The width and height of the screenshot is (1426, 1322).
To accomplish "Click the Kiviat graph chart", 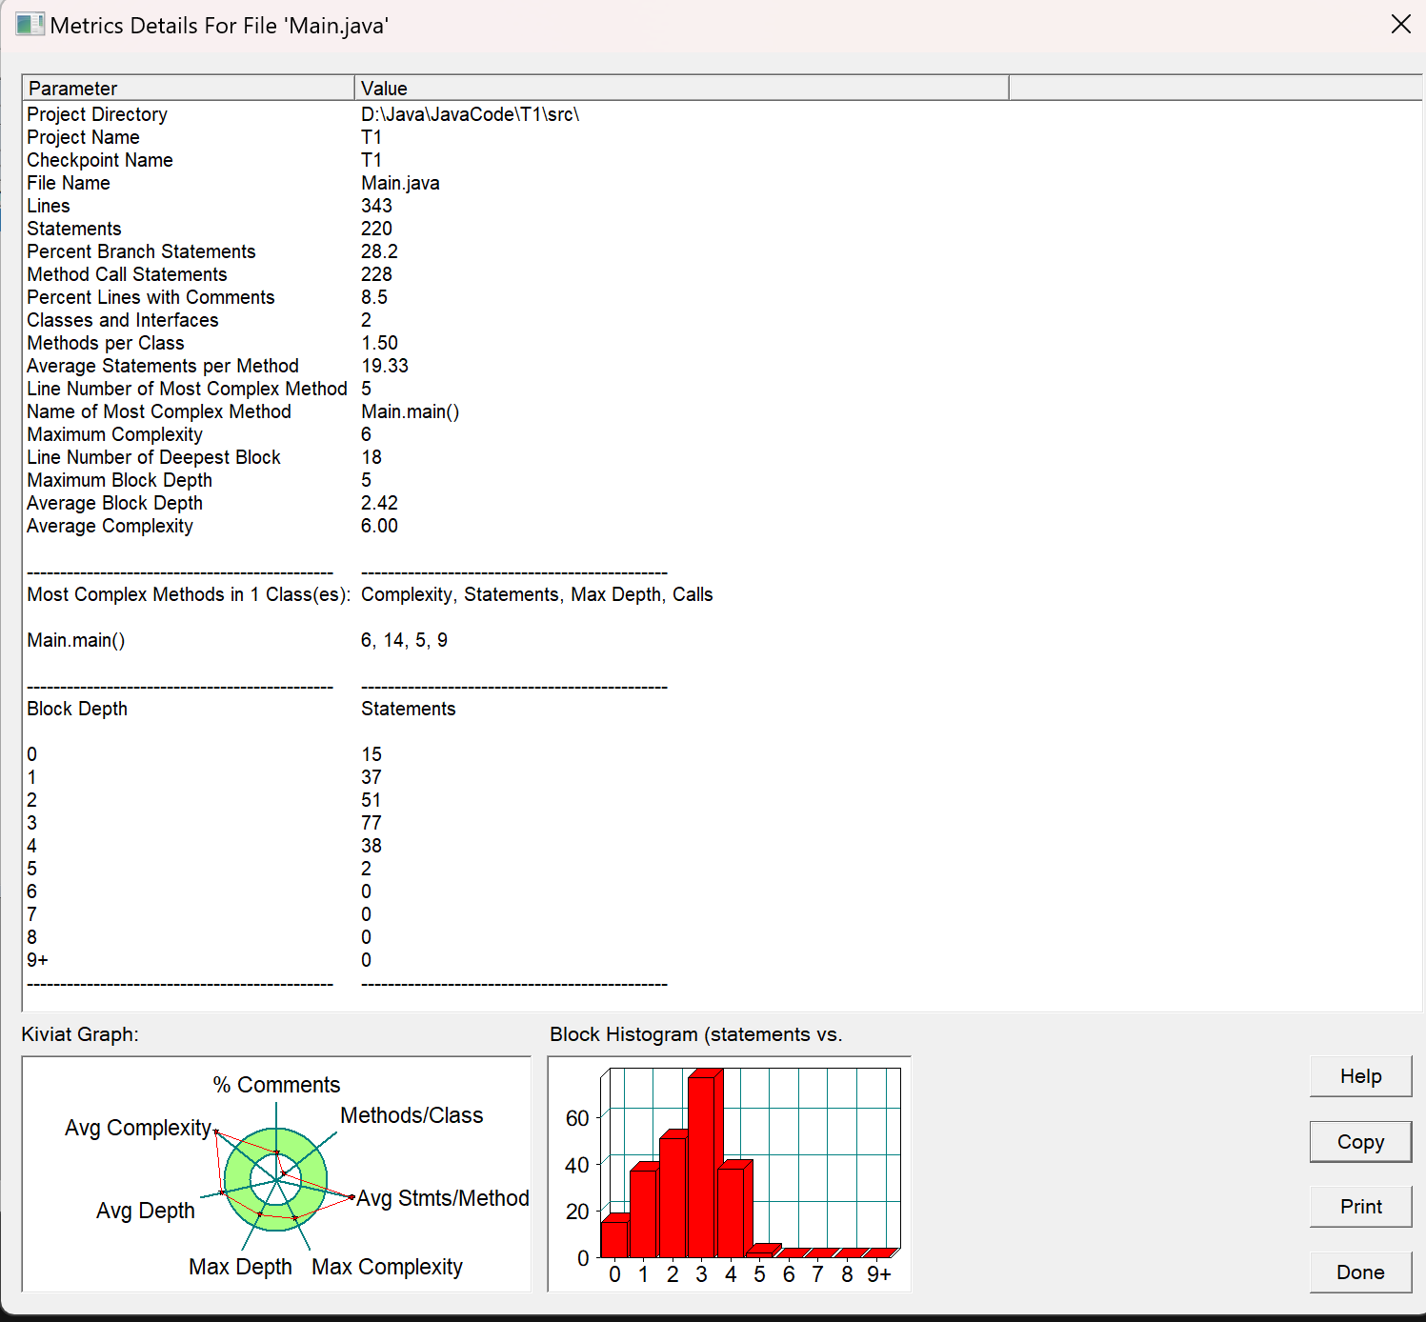I will tap(276, 1174).
